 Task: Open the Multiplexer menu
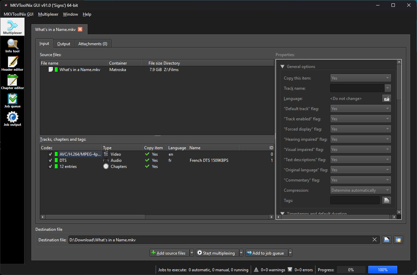tap(48, 14)
